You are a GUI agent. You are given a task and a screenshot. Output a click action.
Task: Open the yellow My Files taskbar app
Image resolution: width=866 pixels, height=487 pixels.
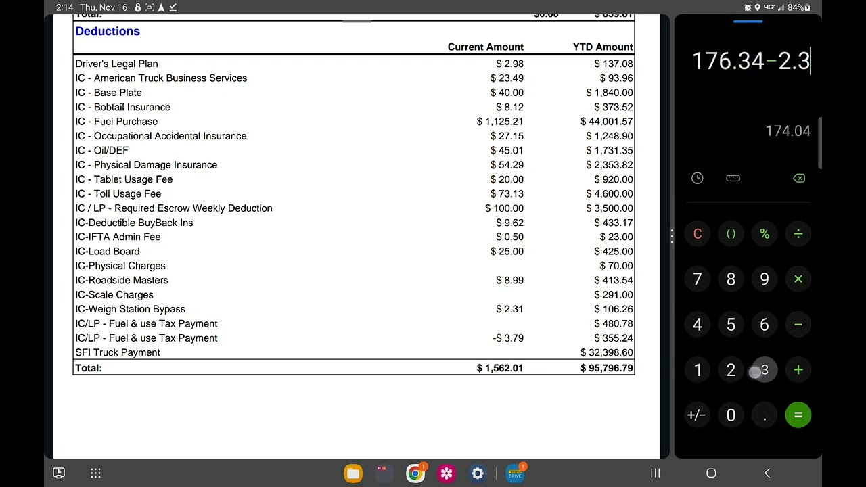pos(353,473)
